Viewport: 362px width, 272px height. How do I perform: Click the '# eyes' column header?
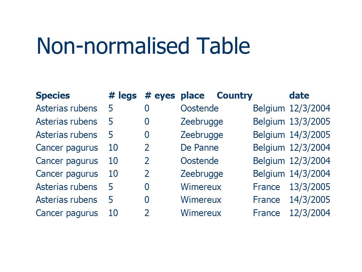(x=160, y=96)
